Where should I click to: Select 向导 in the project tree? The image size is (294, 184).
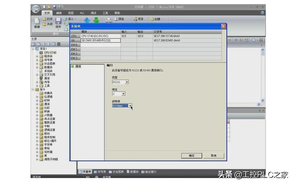tap(47, 82)
